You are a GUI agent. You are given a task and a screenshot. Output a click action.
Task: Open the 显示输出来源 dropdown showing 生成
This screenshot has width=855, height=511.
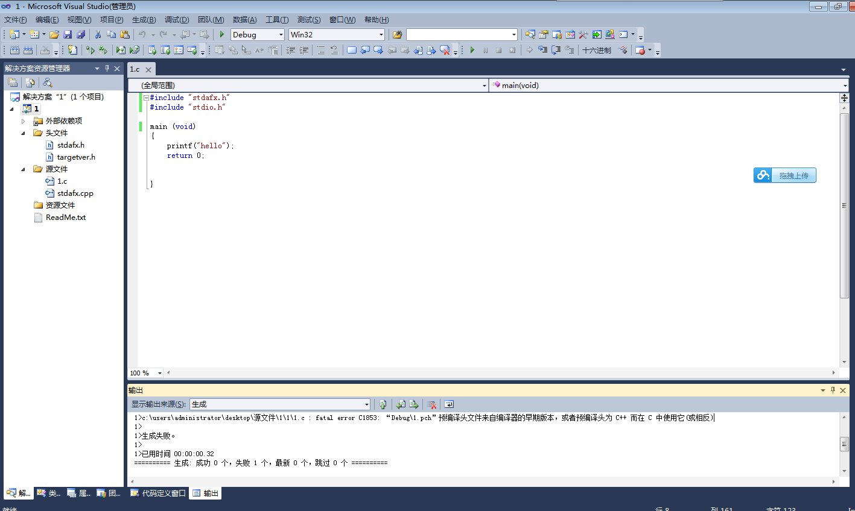(x=366, y=404)
